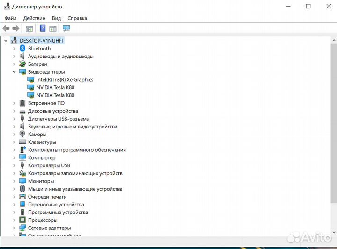Click the Камеры webcam icon

pyautogui.click(x=22, y=134)
